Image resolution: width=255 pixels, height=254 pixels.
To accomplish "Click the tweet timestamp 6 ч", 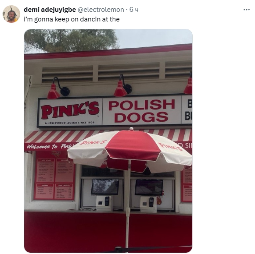I will [134, 10].
